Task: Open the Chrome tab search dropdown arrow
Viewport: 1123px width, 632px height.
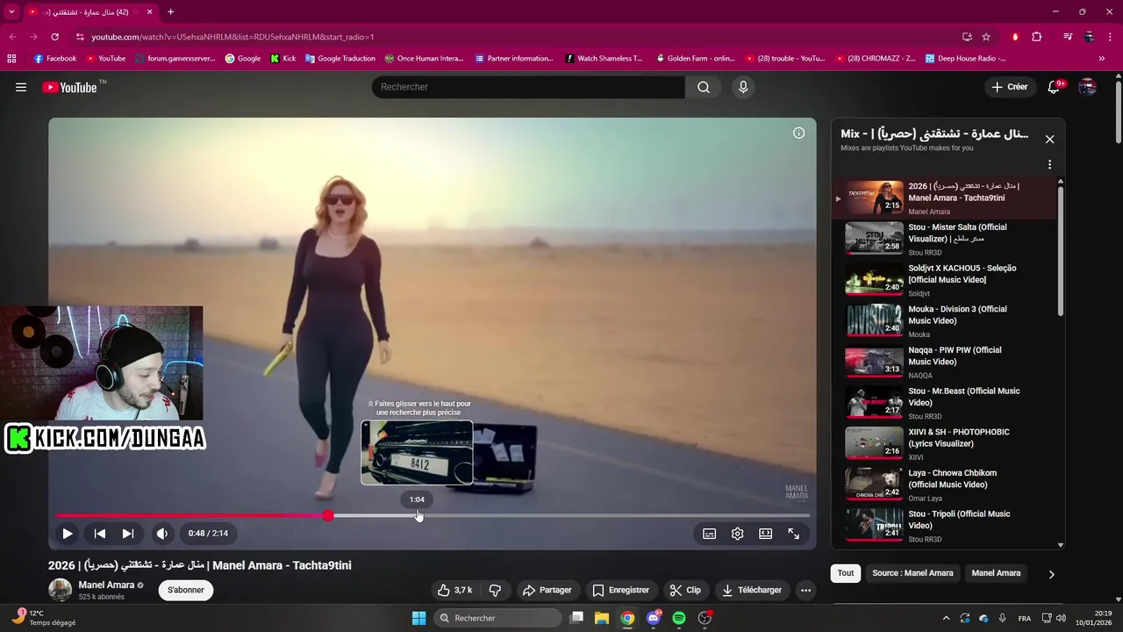Action: click(x=11, y=12)
